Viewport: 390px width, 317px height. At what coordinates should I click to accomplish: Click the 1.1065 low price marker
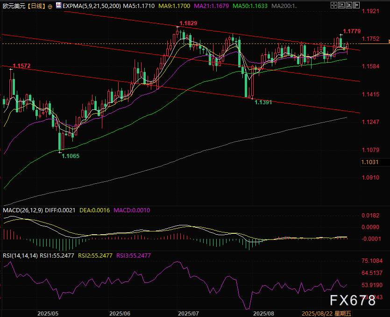click(71, 156)
